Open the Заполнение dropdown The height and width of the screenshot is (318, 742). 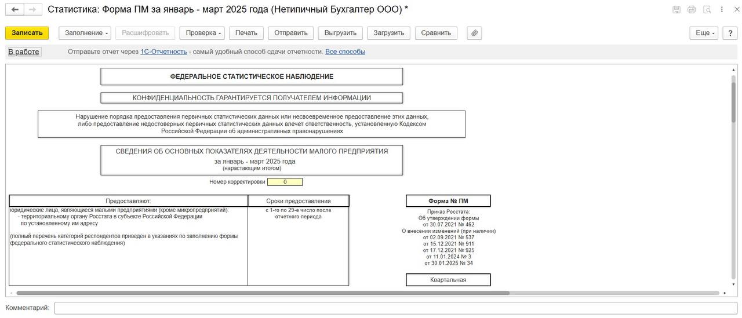[x=85, y=33]
